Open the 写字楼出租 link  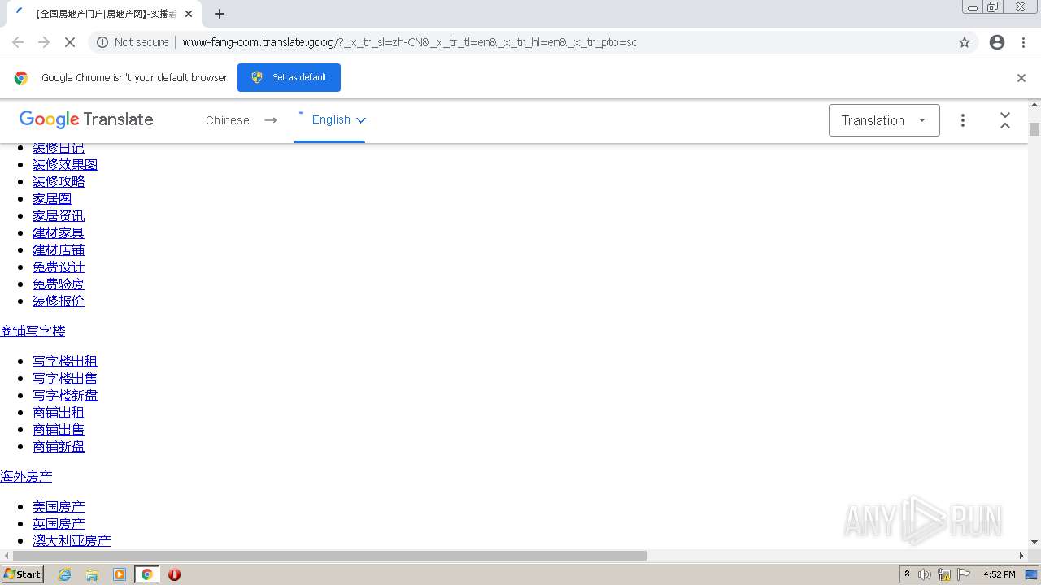pos(65,361)
